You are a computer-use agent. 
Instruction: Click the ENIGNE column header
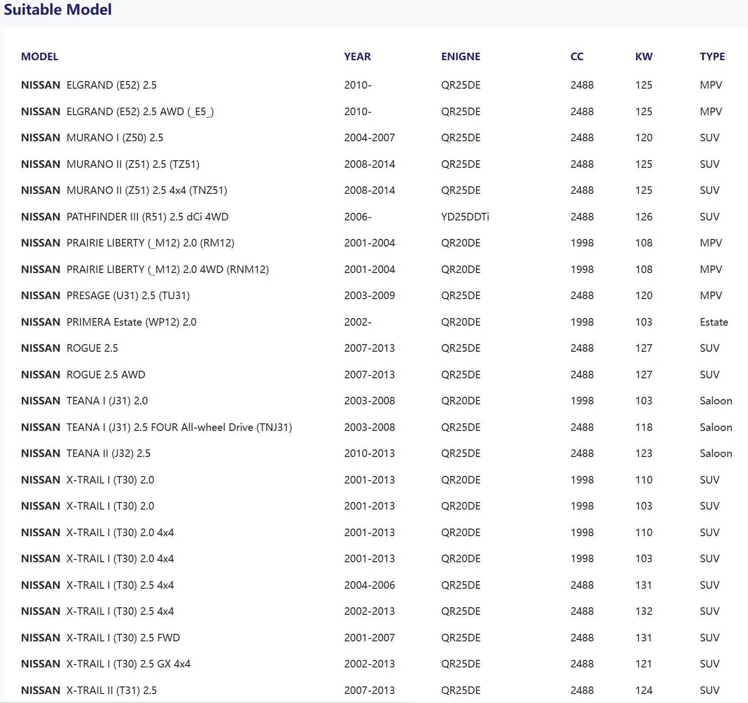tap(461, 57)
